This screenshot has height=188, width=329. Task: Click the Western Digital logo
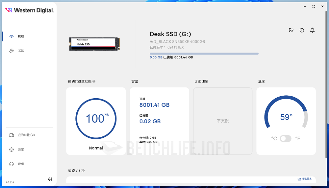point(29,10)
